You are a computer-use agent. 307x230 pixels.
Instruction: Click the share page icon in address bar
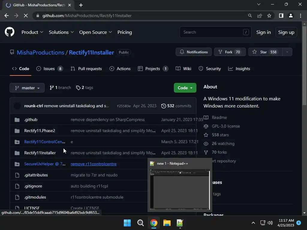(260, 16)
